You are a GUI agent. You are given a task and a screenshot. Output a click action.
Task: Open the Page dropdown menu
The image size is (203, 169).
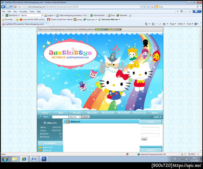coord(173,24)
